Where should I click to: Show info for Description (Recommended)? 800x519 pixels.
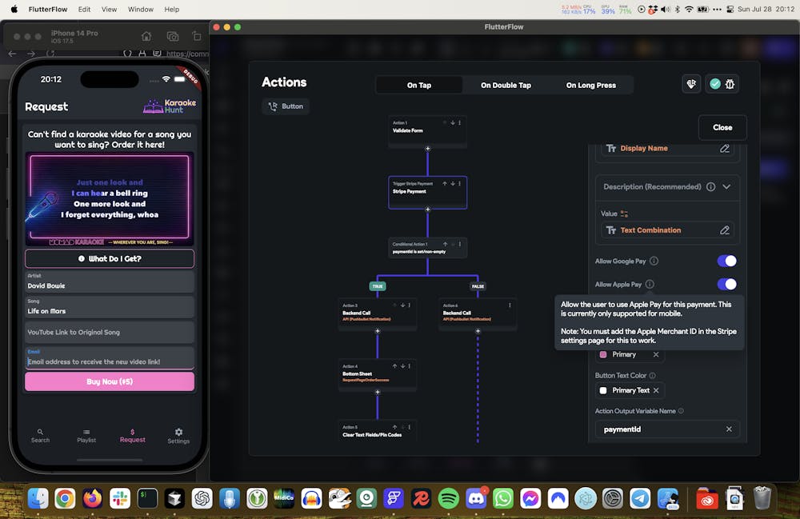point(710,186)
